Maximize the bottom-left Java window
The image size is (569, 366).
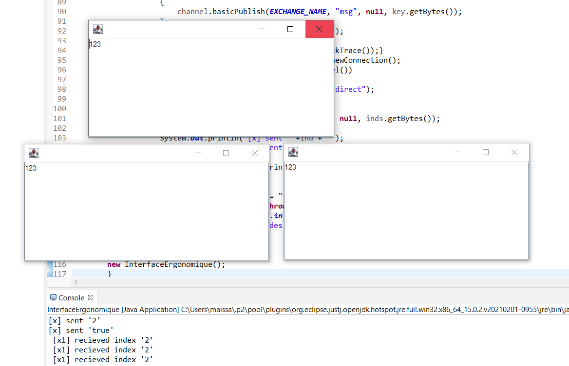(226, 153)
